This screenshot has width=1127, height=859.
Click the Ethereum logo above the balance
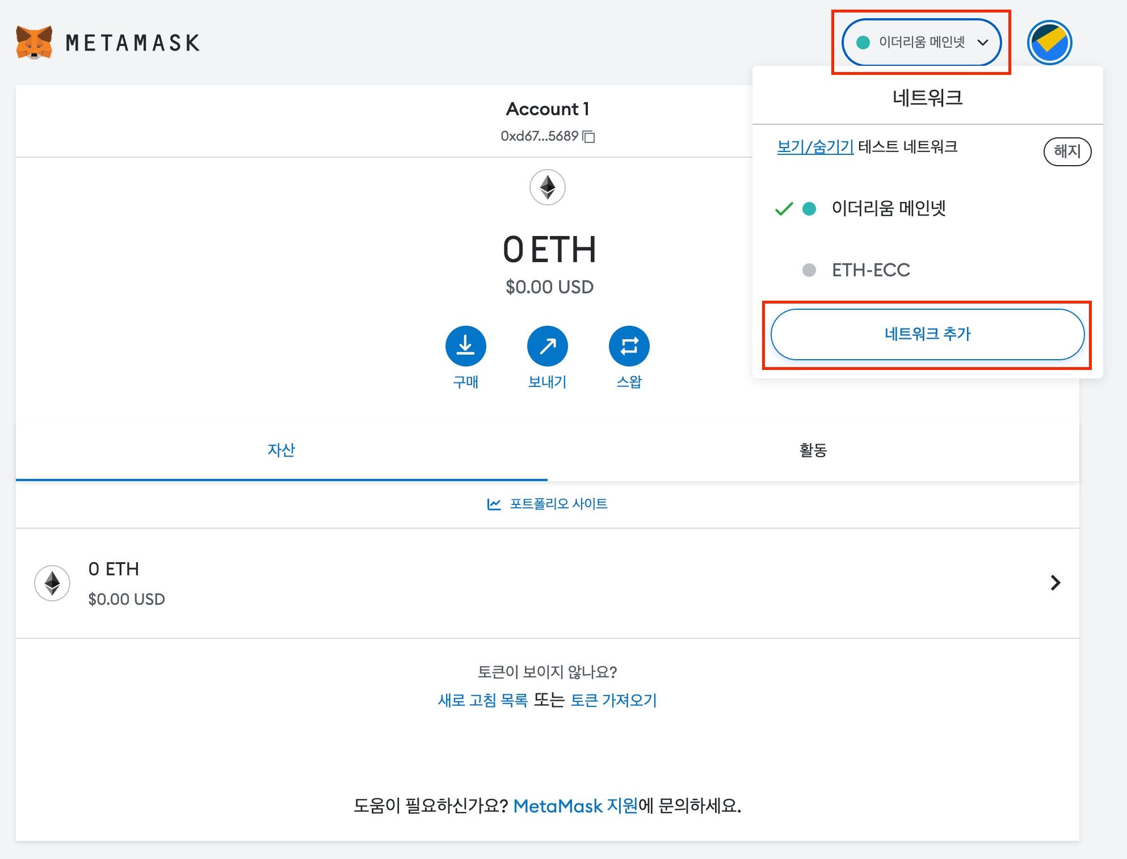[547, 187]
